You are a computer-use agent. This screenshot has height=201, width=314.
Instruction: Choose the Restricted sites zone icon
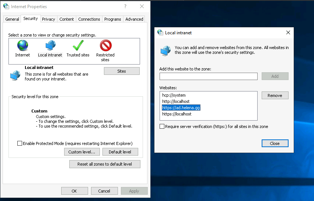pos(105,46)
